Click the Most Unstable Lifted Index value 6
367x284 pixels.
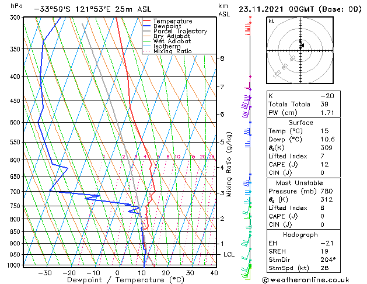(x=323, y=208)
